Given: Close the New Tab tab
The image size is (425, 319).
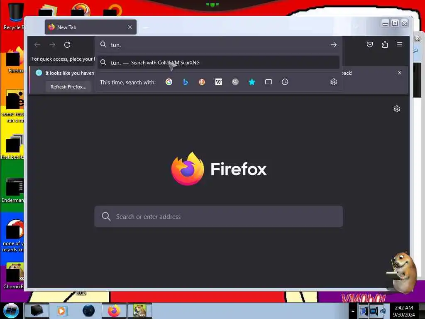Looking at the screenshot, I should (x=130, y=27).
